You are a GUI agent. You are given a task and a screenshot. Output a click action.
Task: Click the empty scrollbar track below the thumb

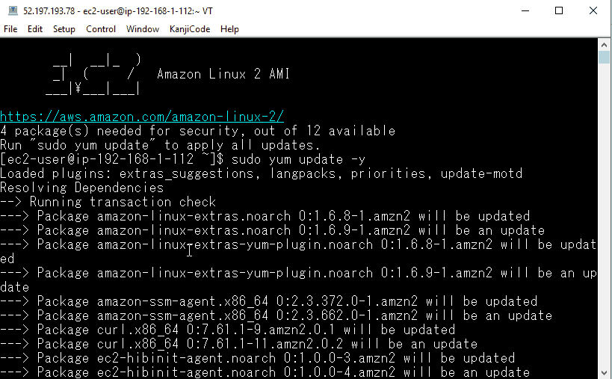605,224
